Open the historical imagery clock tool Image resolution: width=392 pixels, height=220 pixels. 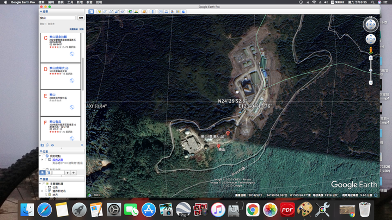click(x=129, y=11)
